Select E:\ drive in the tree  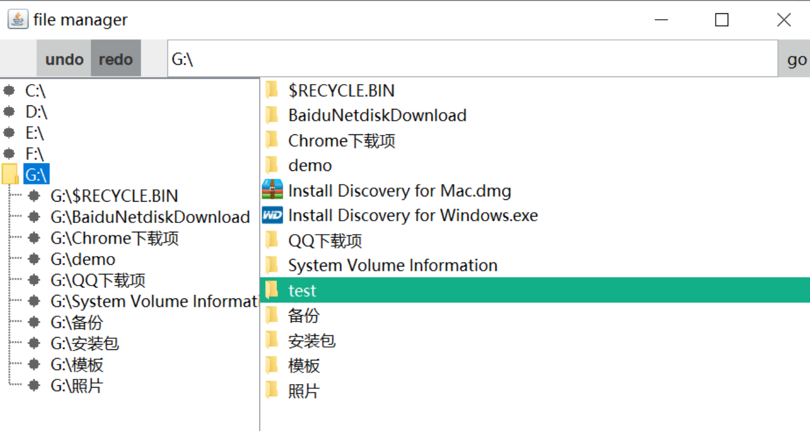click(35, 133)
